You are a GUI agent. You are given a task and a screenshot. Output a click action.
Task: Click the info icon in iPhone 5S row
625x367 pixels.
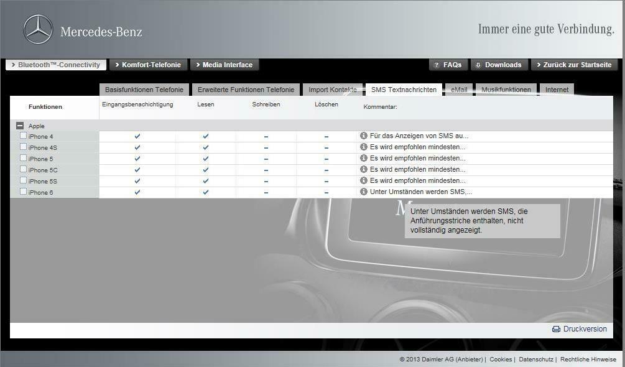(364, 180)
